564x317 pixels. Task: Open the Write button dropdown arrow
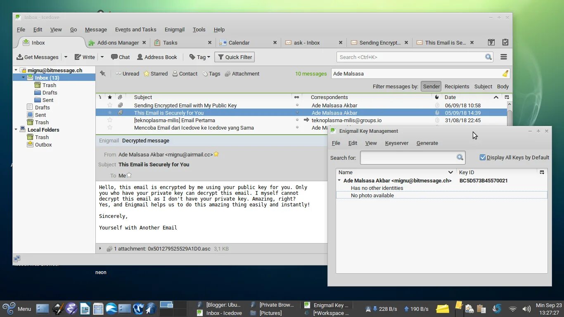[x=102, y=57]
